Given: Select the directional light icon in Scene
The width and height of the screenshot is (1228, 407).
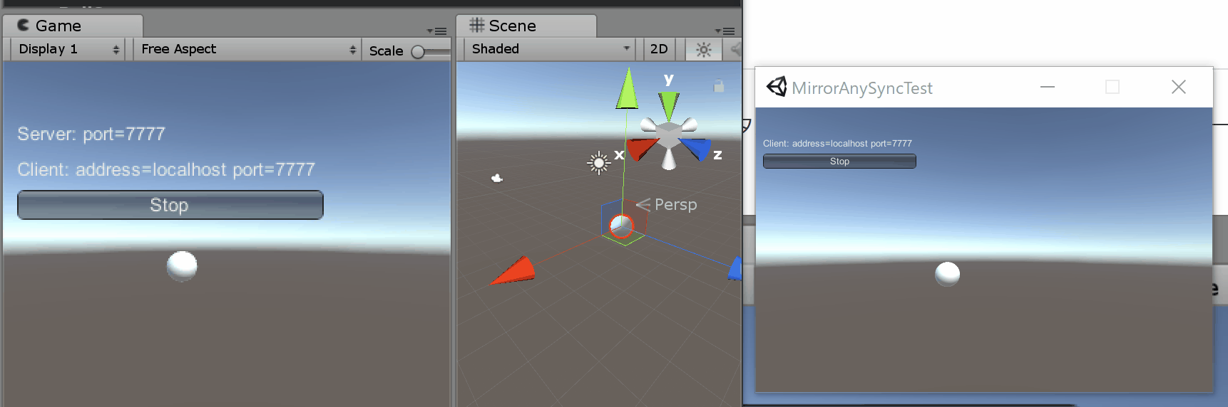Looking at the screenshot, I should point(599,163).
